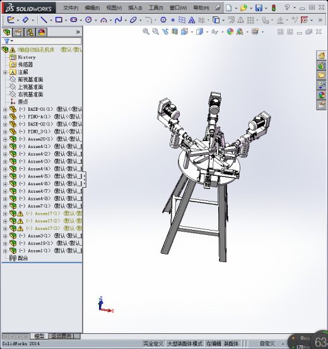Click the 自定义 status bar units
This screenshot has width=328, height=349.
pos(267,344)
